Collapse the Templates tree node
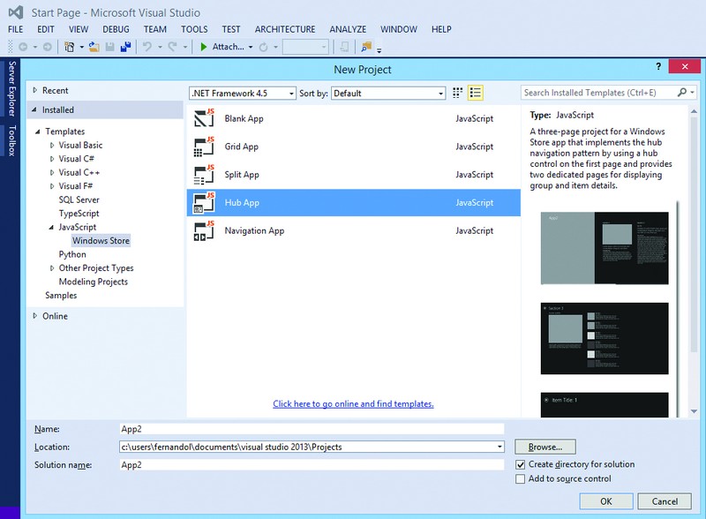Viewport: 706px width, 519px height. pos(38,132)
